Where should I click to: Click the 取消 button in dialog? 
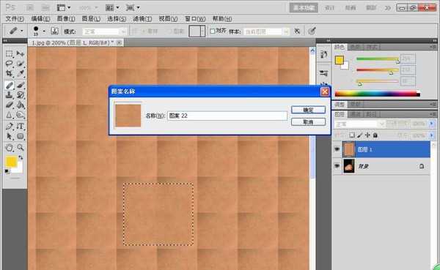pos(309,122)
